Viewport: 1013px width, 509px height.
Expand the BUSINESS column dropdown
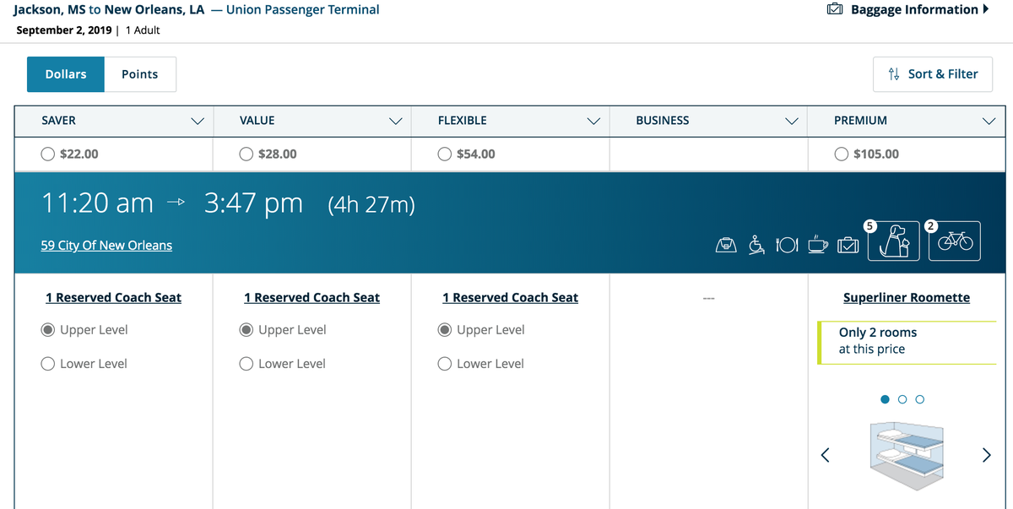(x=792, y=121)
